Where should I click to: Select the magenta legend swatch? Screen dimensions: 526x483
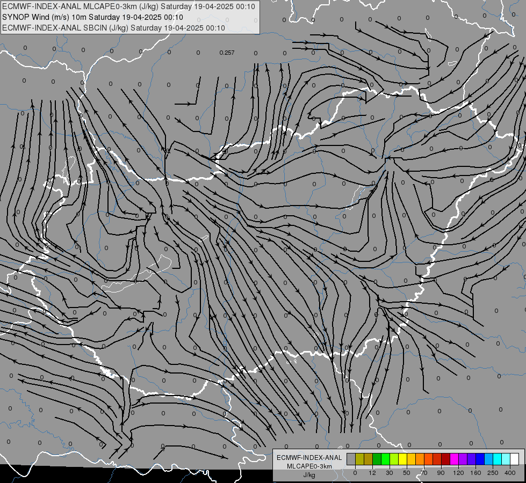[454, 459]
